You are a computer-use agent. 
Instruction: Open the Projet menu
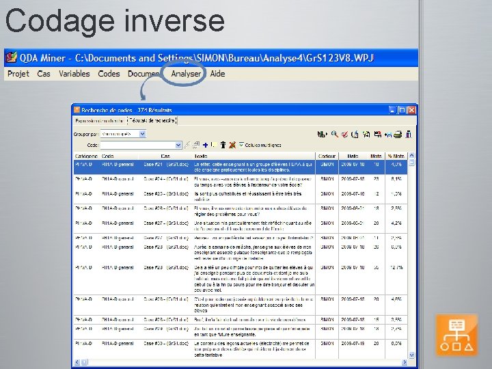pyautogui.click(x=18, y=74)
